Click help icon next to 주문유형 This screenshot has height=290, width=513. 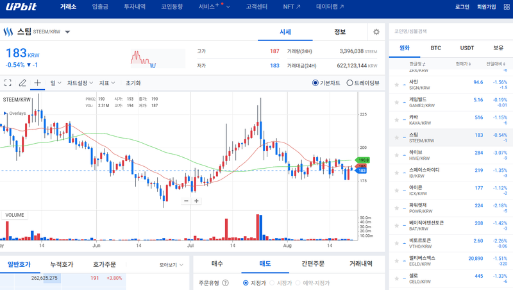226,283
